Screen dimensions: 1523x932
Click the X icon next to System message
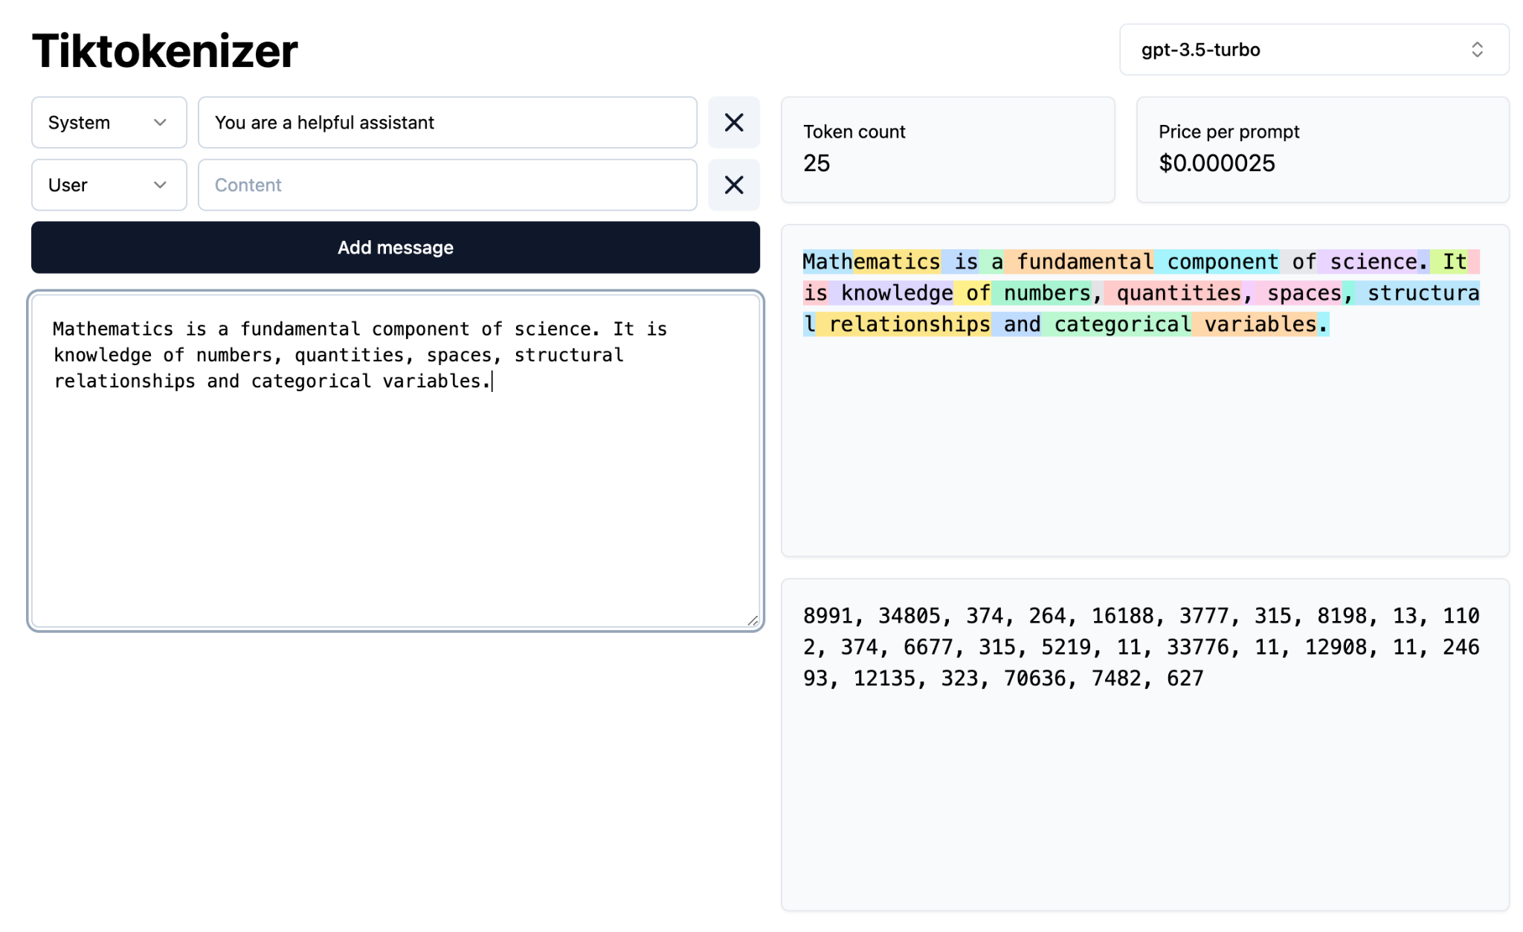click(733, 123)
